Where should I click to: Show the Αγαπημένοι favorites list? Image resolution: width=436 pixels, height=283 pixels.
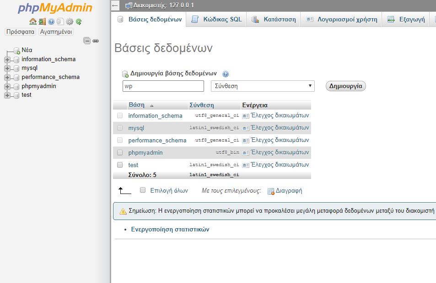point(56,31)
